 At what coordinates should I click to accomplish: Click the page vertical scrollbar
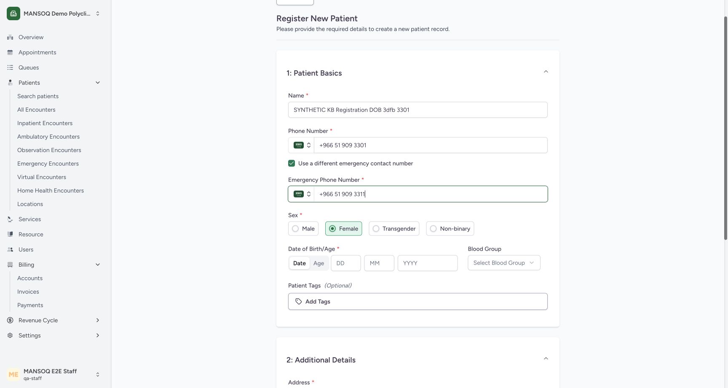[x=725, y=128]
